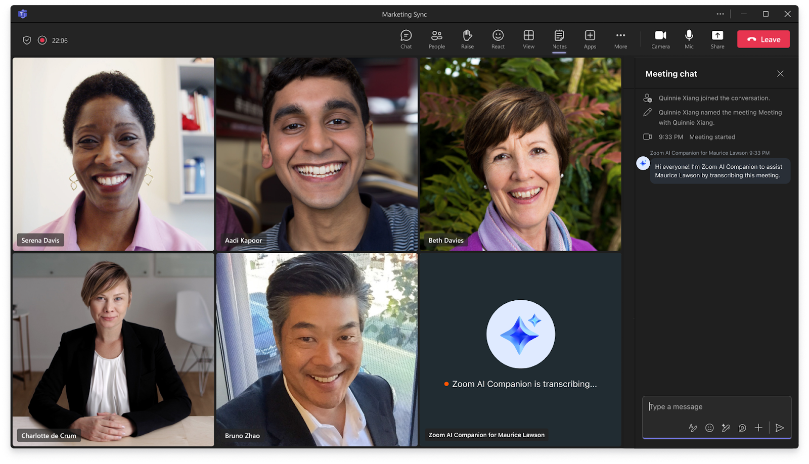Start sharing your screen
The height and width of the screenshot is (464, 809).
pos(717,39)
